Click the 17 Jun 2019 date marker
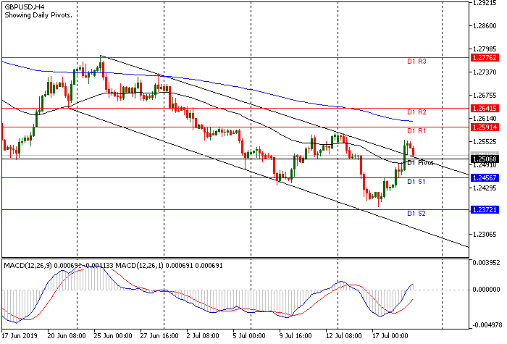This screenshot has width=507, height=344. [x=21, y=337]
